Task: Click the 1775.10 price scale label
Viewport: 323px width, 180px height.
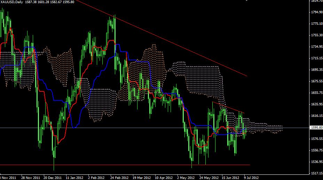Action: pyautogui.click(x=317, y=24)
